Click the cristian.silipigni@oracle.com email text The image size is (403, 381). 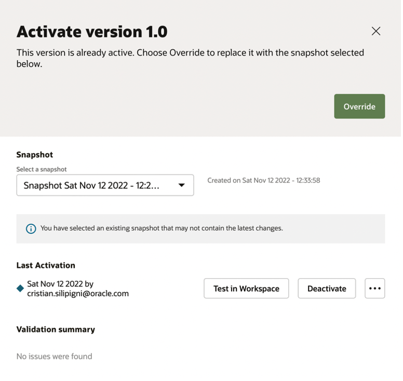point(78,293)
